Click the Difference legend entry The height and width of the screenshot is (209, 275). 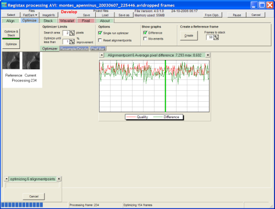click(166, 117)
